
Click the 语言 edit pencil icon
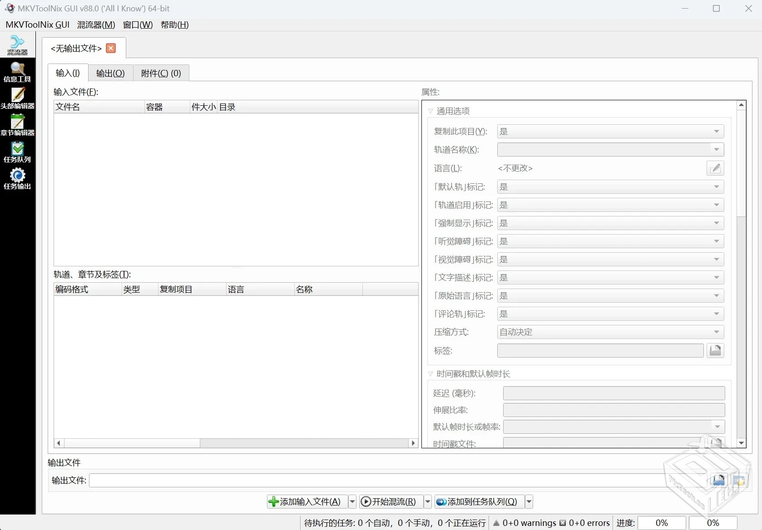(x=715, y=168)
